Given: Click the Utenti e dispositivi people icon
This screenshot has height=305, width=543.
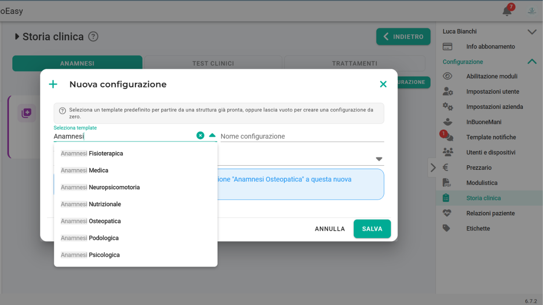Looking at the screenshot, I should pyautogui.click(x=448, y=152).
